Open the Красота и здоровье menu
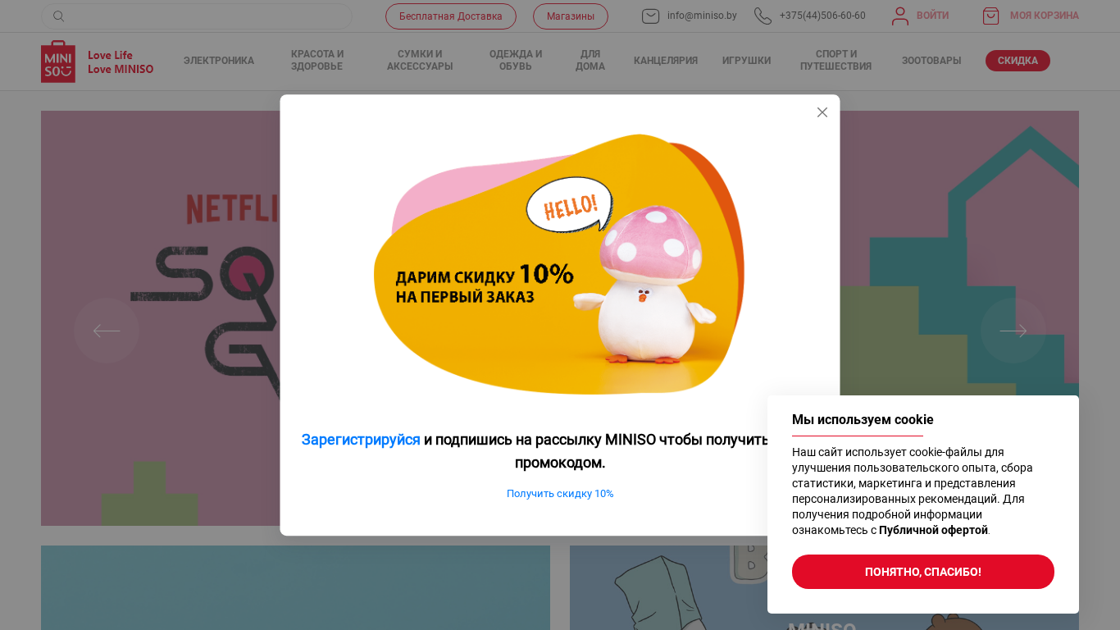The image size is (1120, 630). [x=317, y=61]
